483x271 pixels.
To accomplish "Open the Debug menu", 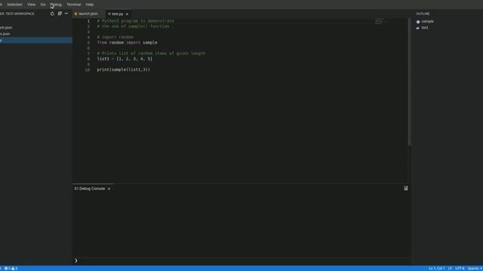I will [x=56, y=5].
